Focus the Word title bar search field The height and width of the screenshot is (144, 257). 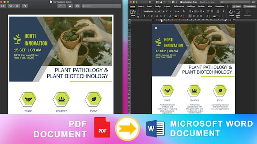coord(235,2)
